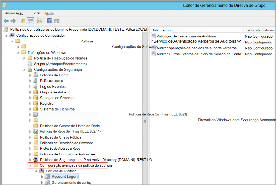Screen dimensions: 276x185
Task: Select Políticas Locais tree item
Action: [51, 81]
